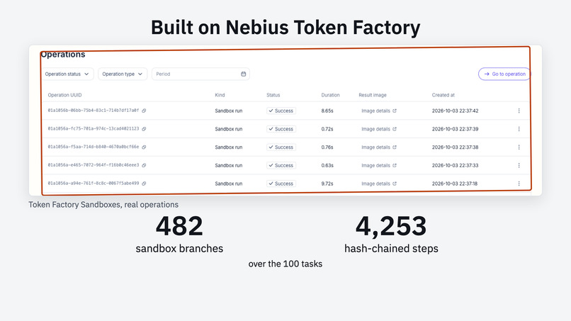Copy UUID ending 4670a0bcf66e

[x=144, y=147]
